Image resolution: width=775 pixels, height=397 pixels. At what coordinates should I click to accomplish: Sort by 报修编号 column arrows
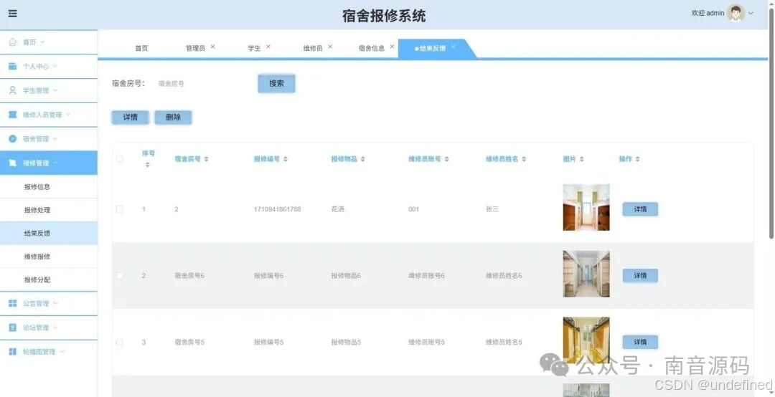click(x=285, y=159)
